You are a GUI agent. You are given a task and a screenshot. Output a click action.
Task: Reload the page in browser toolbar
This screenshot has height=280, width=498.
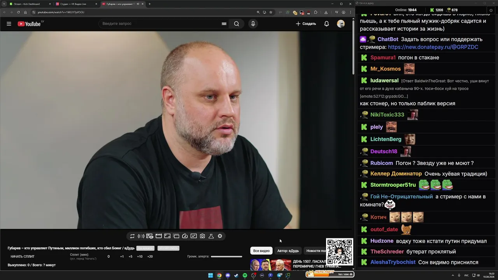(x=18, y=12)
